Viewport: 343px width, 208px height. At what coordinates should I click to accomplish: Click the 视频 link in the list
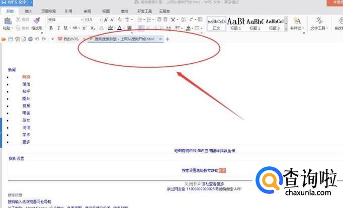[26, 106]
